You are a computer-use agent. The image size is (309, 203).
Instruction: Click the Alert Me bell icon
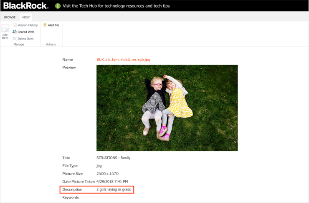tap(45, 25)
